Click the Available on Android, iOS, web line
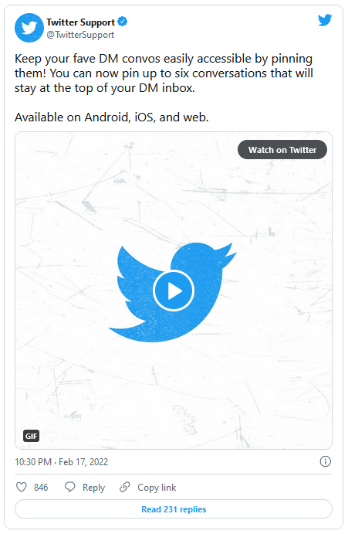Screen dimensions: 348x534 point(112,117)
